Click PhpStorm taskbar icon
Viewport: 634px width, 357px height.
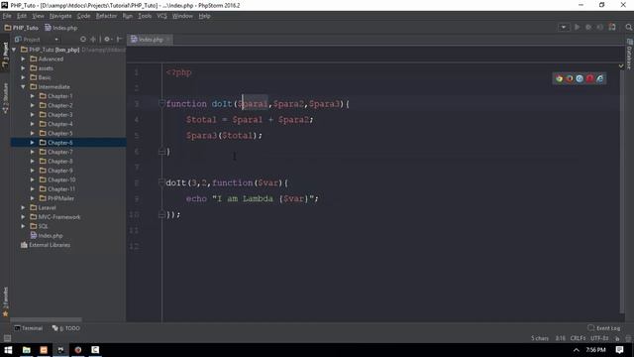pos(60,350)
